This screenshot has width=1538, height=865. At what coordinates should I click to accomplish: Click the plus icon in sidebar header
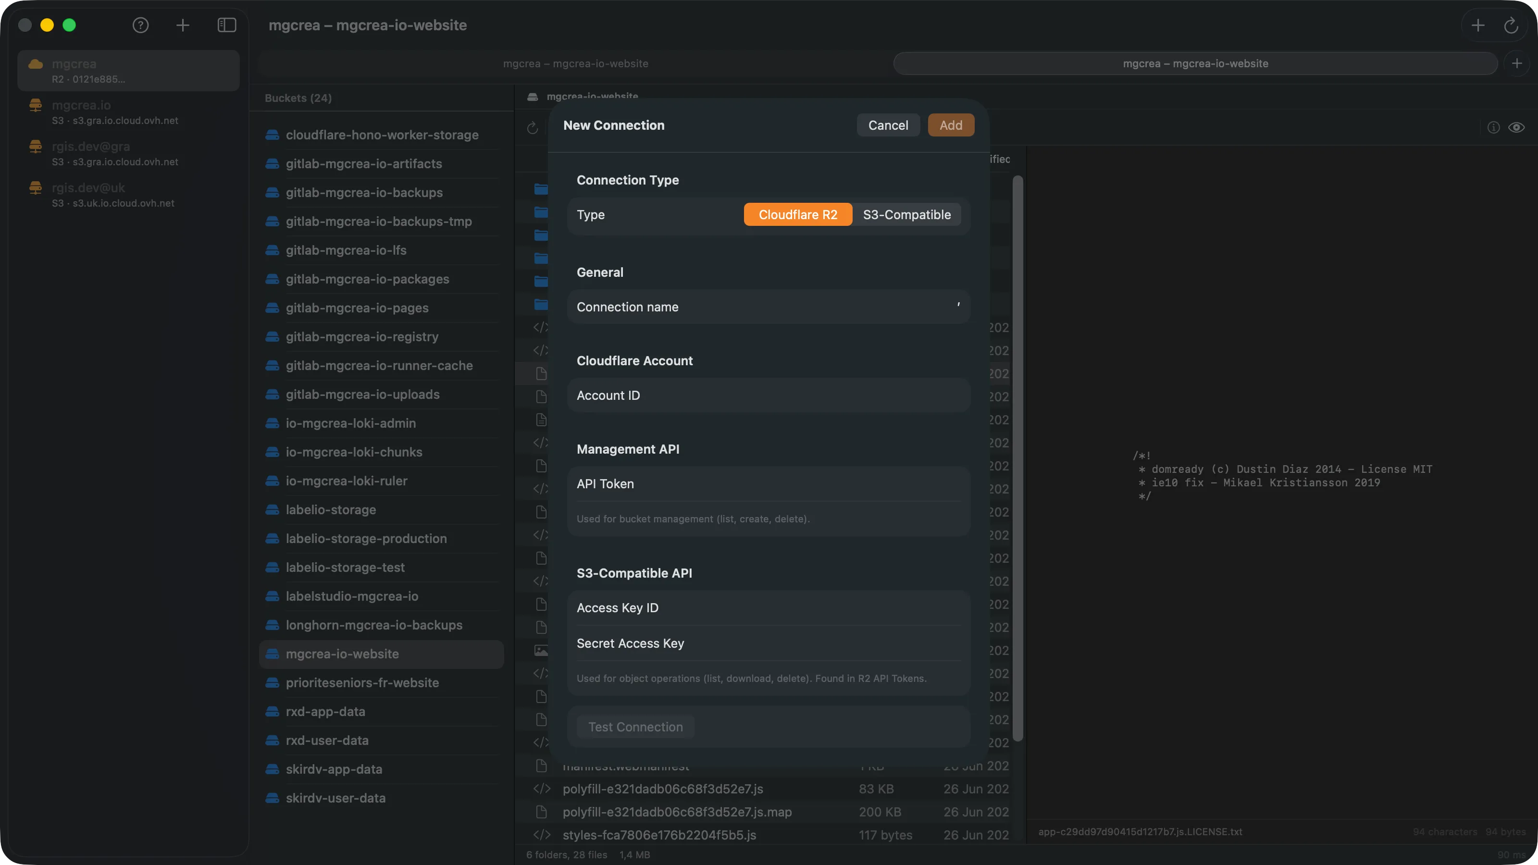coord(183,25)
